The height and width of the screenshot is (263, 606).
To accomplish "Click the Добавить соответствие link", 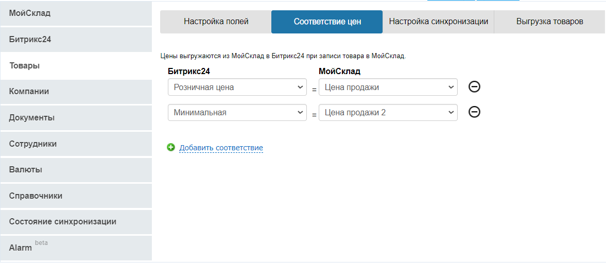I will pyautogui.click(x=221, y=148).
